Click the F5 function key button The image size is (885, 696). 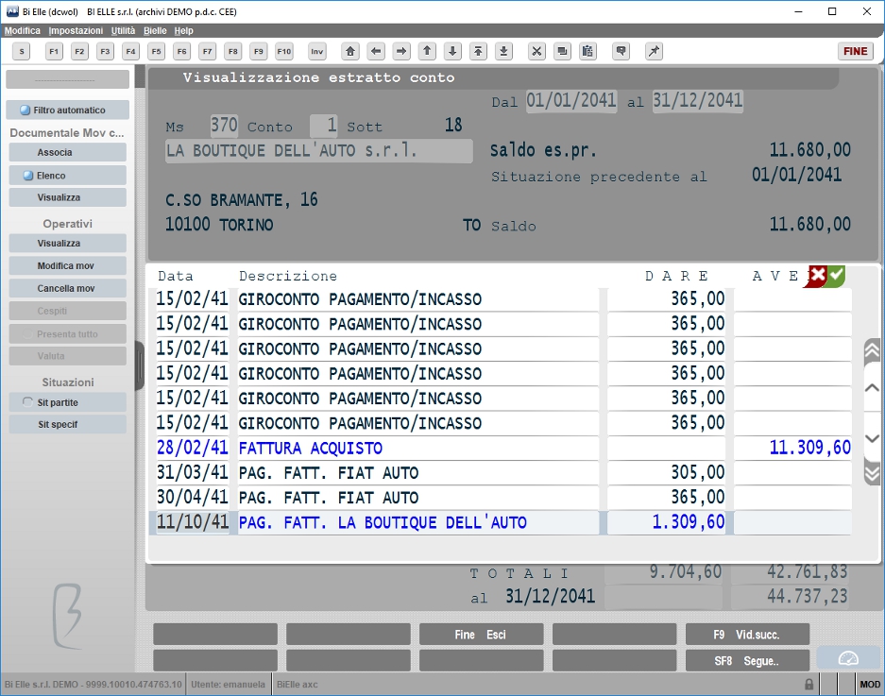157,51
